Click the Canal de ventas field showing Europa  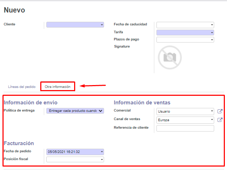[182, 120]
